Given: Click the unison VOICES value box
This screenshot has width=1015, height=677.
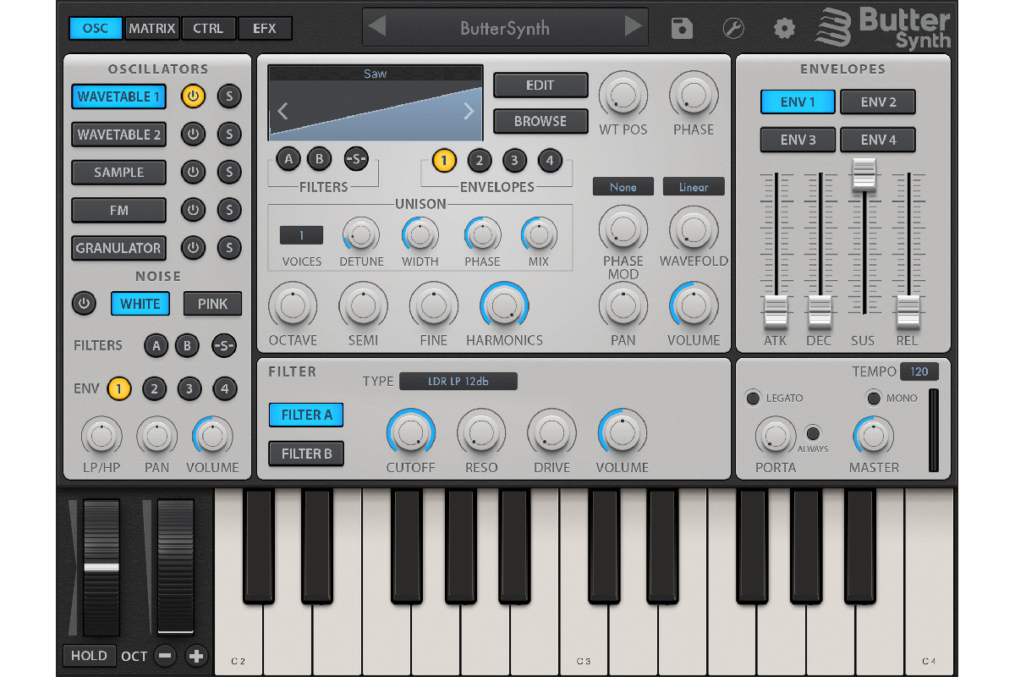Looking at the screenshot, I should tap(301, 235).
